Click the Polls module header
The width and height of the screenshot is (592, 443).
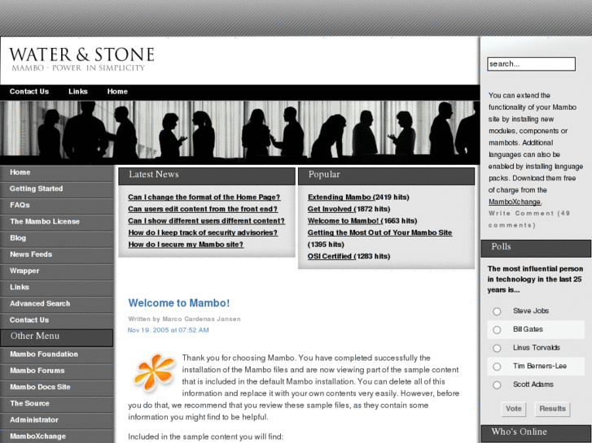(536, 249)
